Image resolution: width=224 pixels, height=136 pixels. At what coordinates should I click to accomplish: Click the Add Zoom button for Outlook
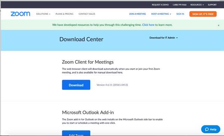pyautogui.click(x=76, y=133)
